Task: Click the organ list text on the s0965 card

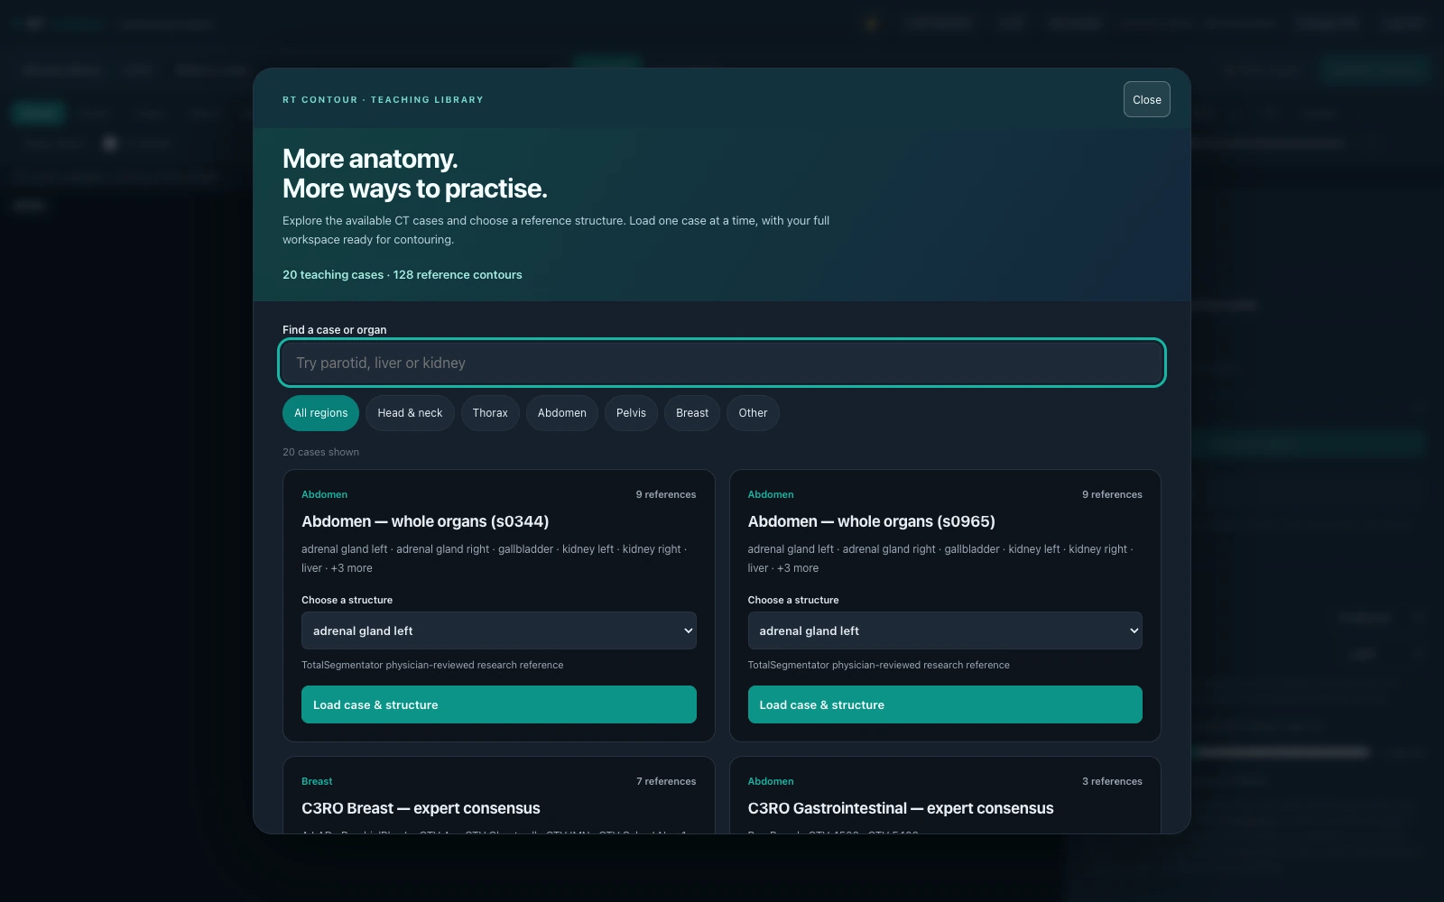Action: 940,558
